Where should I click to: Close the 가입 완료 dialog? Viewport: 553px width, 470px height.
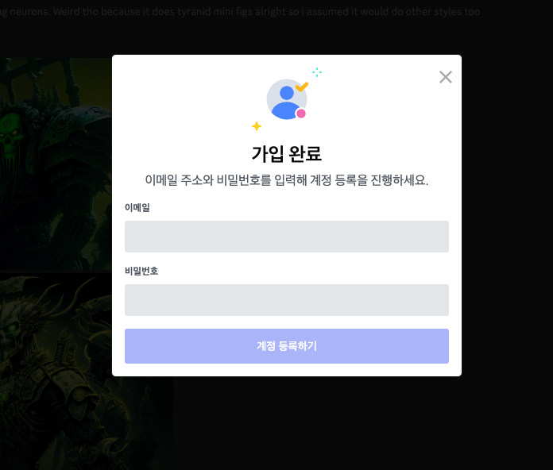pos(446,77)
